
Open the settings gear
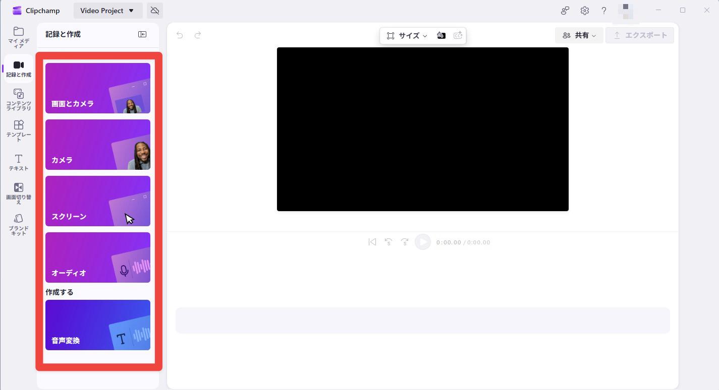tap(585, 11)
